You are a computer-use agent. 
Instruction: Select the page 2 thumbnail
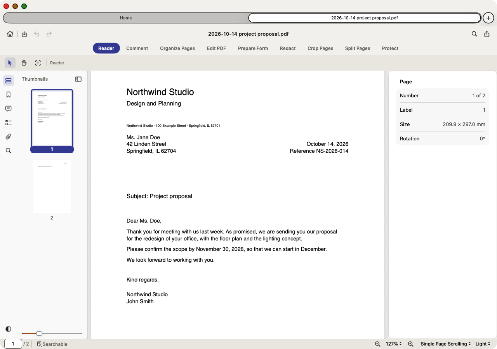(x=52, y=187)
